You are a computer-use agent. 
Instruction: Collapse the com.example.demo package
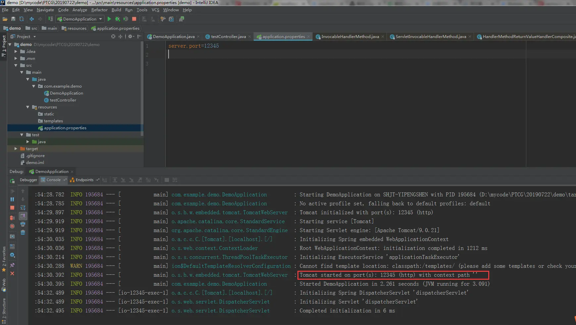point(33,86)
